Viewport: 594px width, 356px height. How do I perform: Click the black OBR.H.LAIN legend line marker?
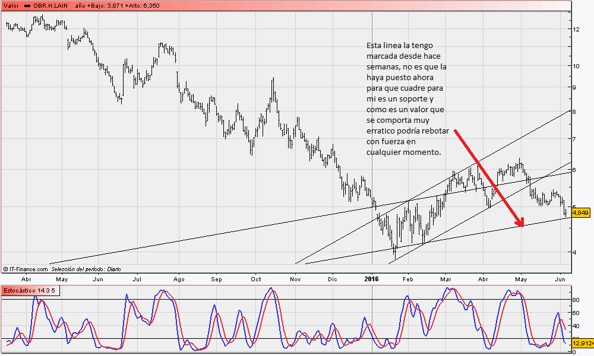click(28, 5)
